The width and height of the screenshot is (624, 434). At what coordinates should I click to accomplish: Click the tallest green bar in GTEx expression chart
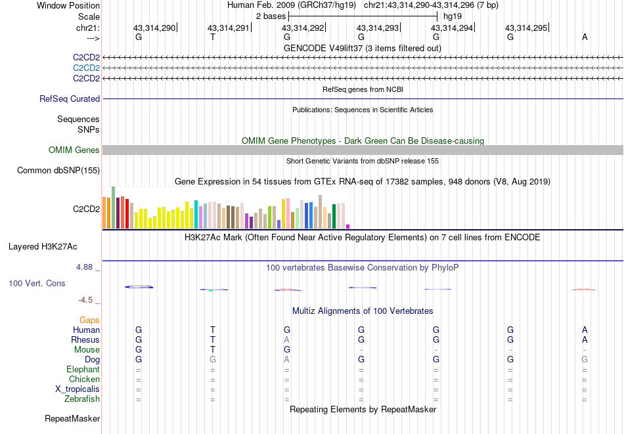pos(114,207)
